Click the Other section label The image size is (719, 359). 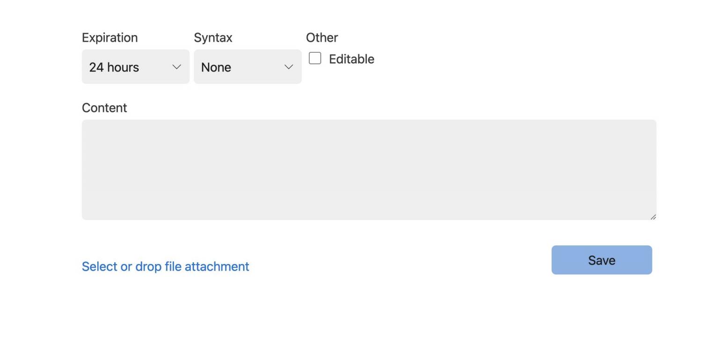322,38
